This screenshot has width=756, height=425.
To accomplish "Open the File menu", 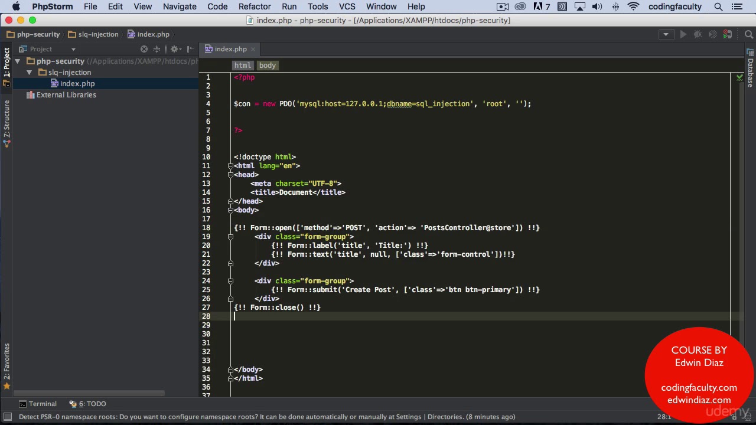I will tap(90, 6).
